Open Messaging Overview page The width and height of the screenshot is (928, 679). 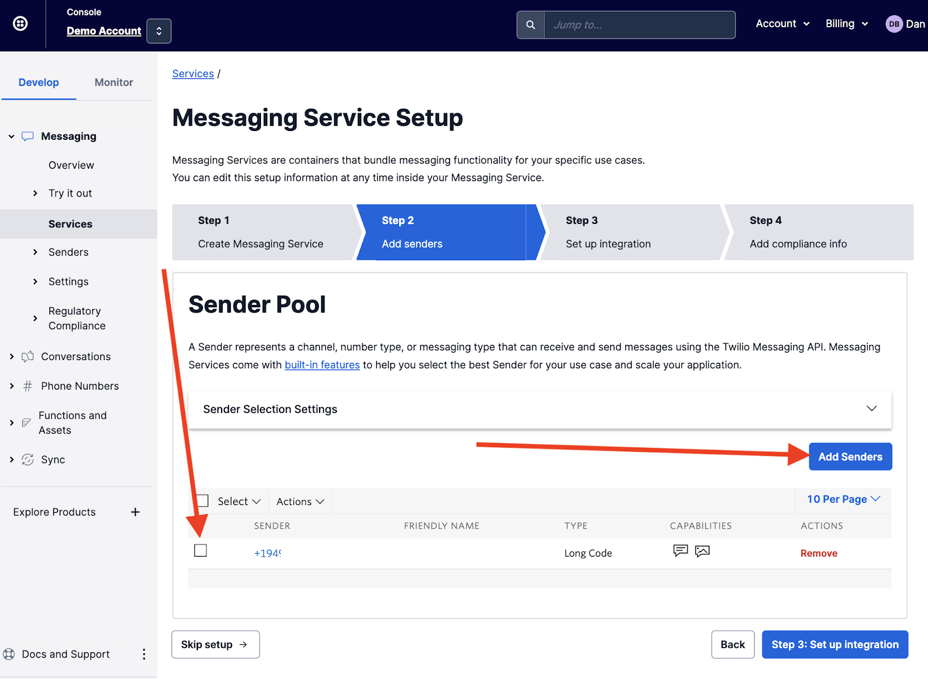tap(71, 165)
